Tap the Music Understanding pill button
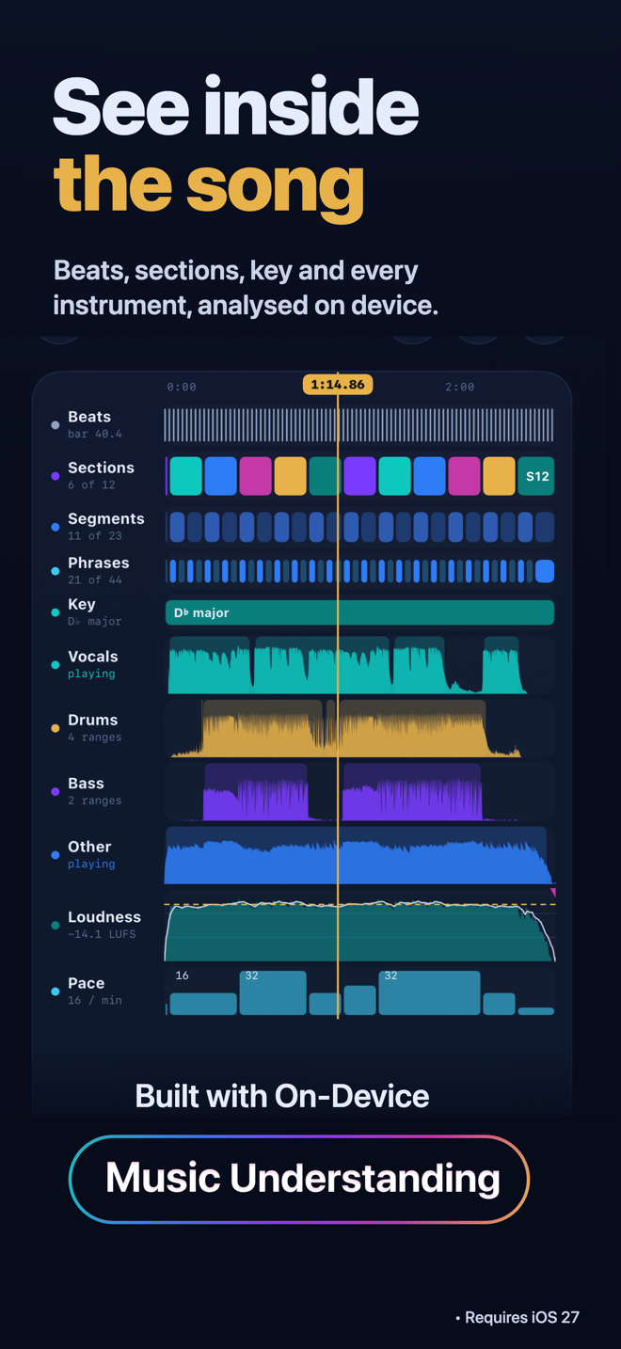The image size is (621, 1349). [x=299, y=1179]
